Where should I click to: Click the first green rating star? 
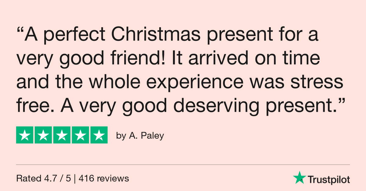(x=25, y=135)
